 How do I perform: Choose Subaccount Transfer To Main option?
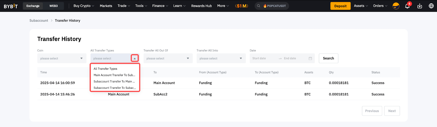tap(114, 81)
